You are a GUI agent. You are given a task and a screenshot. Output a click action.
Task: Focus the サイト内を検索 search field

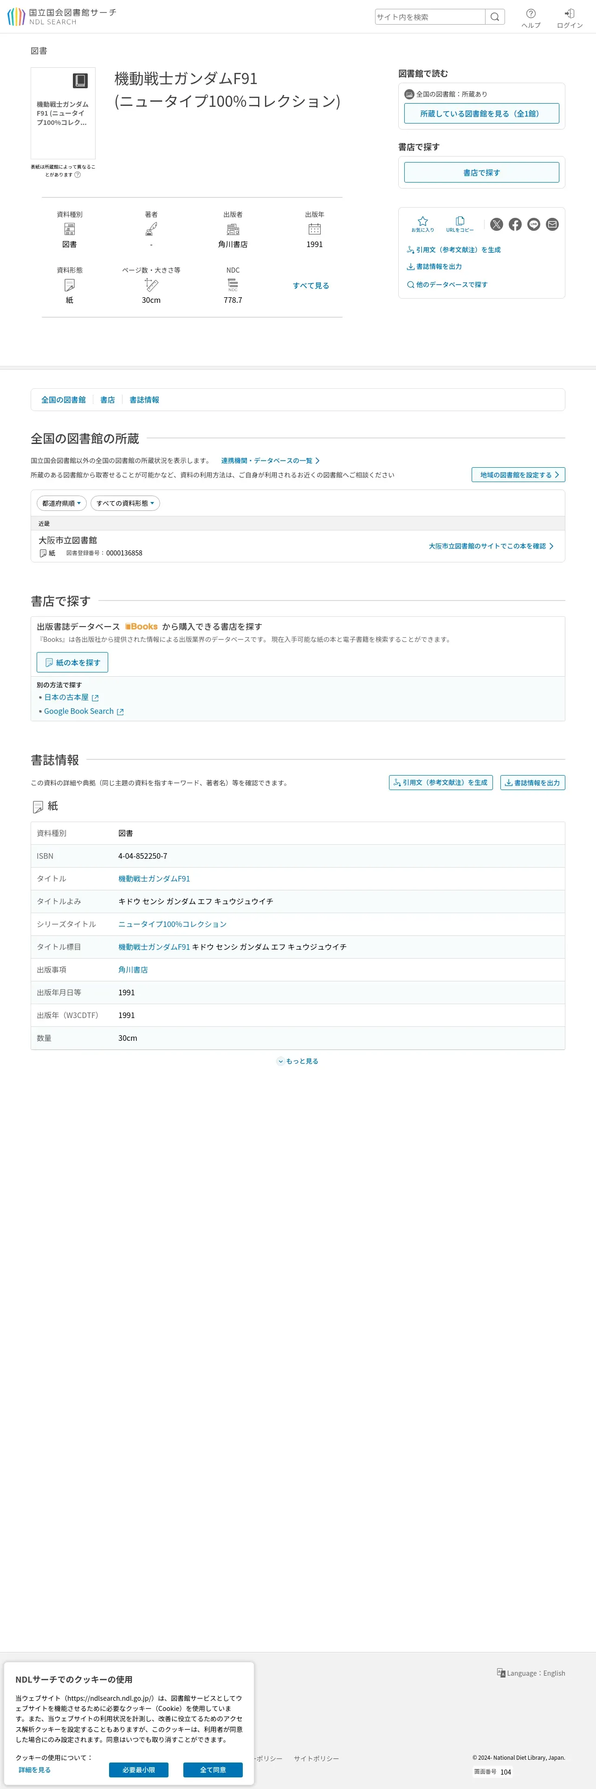[x=429, y=17]
